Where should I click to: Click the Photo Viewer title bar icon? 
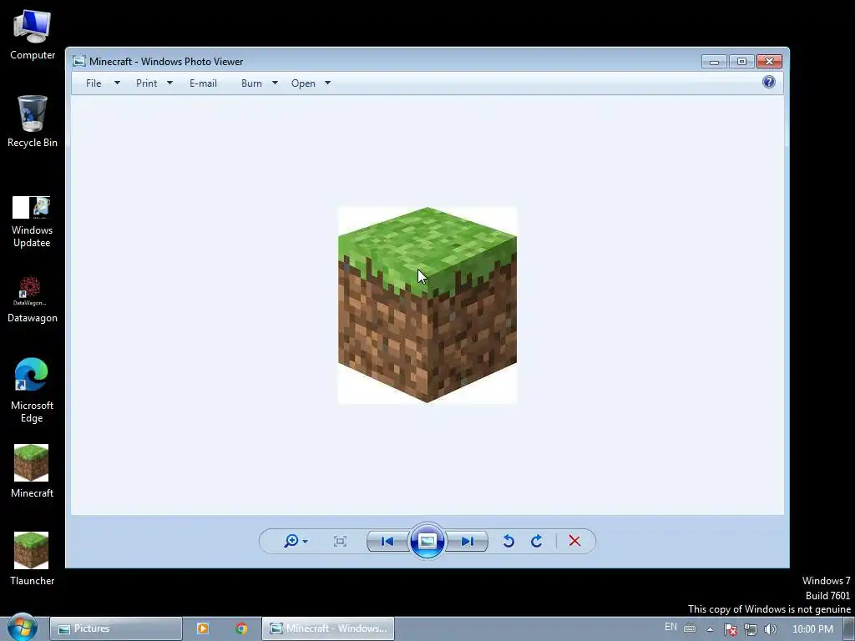point(79,61)
